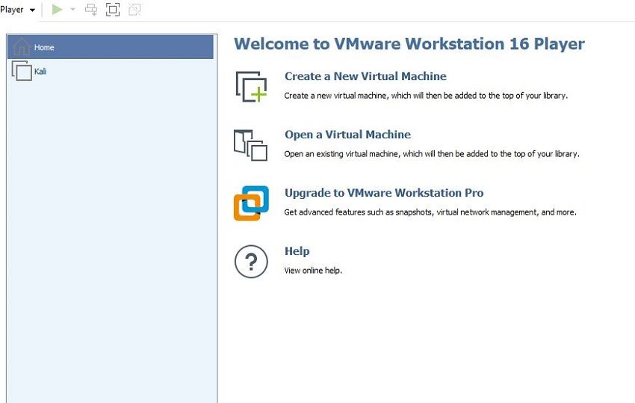Click the green Power On play button
Screen dimensions: 635x403
coord(57,9)
